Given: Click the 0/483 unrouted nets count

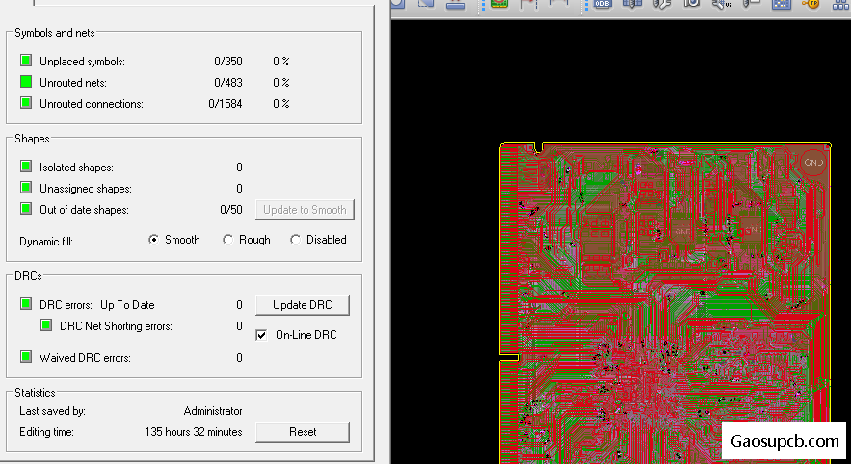Looking at the screenshot, I should coord(228,83).
